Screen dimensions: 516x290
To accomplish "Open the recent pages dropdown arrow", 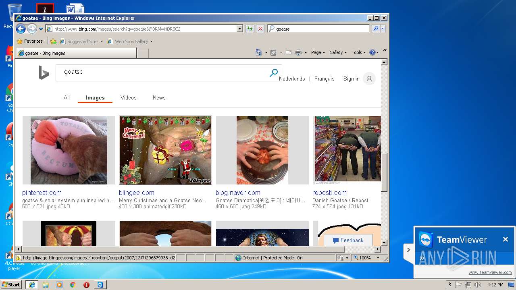I will point(41,29).
